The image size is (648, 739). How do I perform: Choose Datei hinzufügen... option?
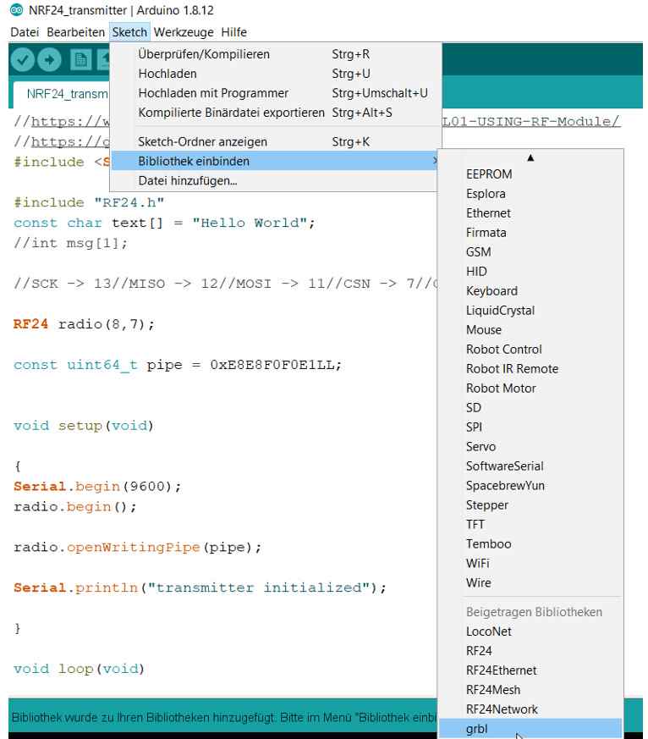pos(188,180)
